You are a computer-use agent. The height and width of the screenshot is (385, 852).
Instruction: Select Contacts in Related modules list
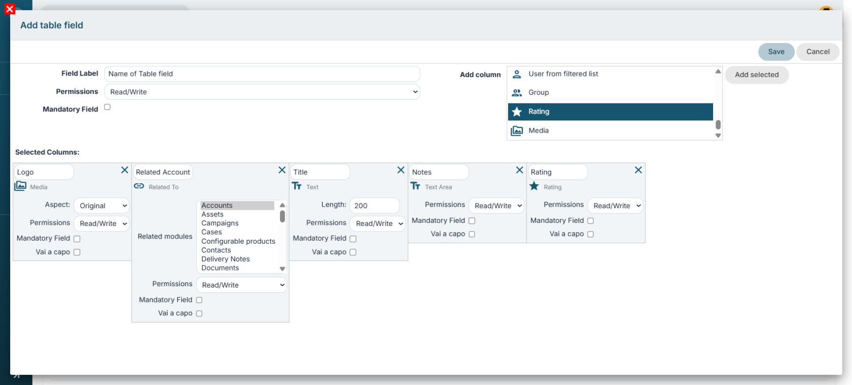pyautogui.click(x=237, y=250)
